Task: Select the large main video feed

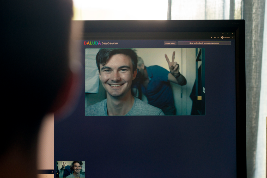Action: click(145, 82)
